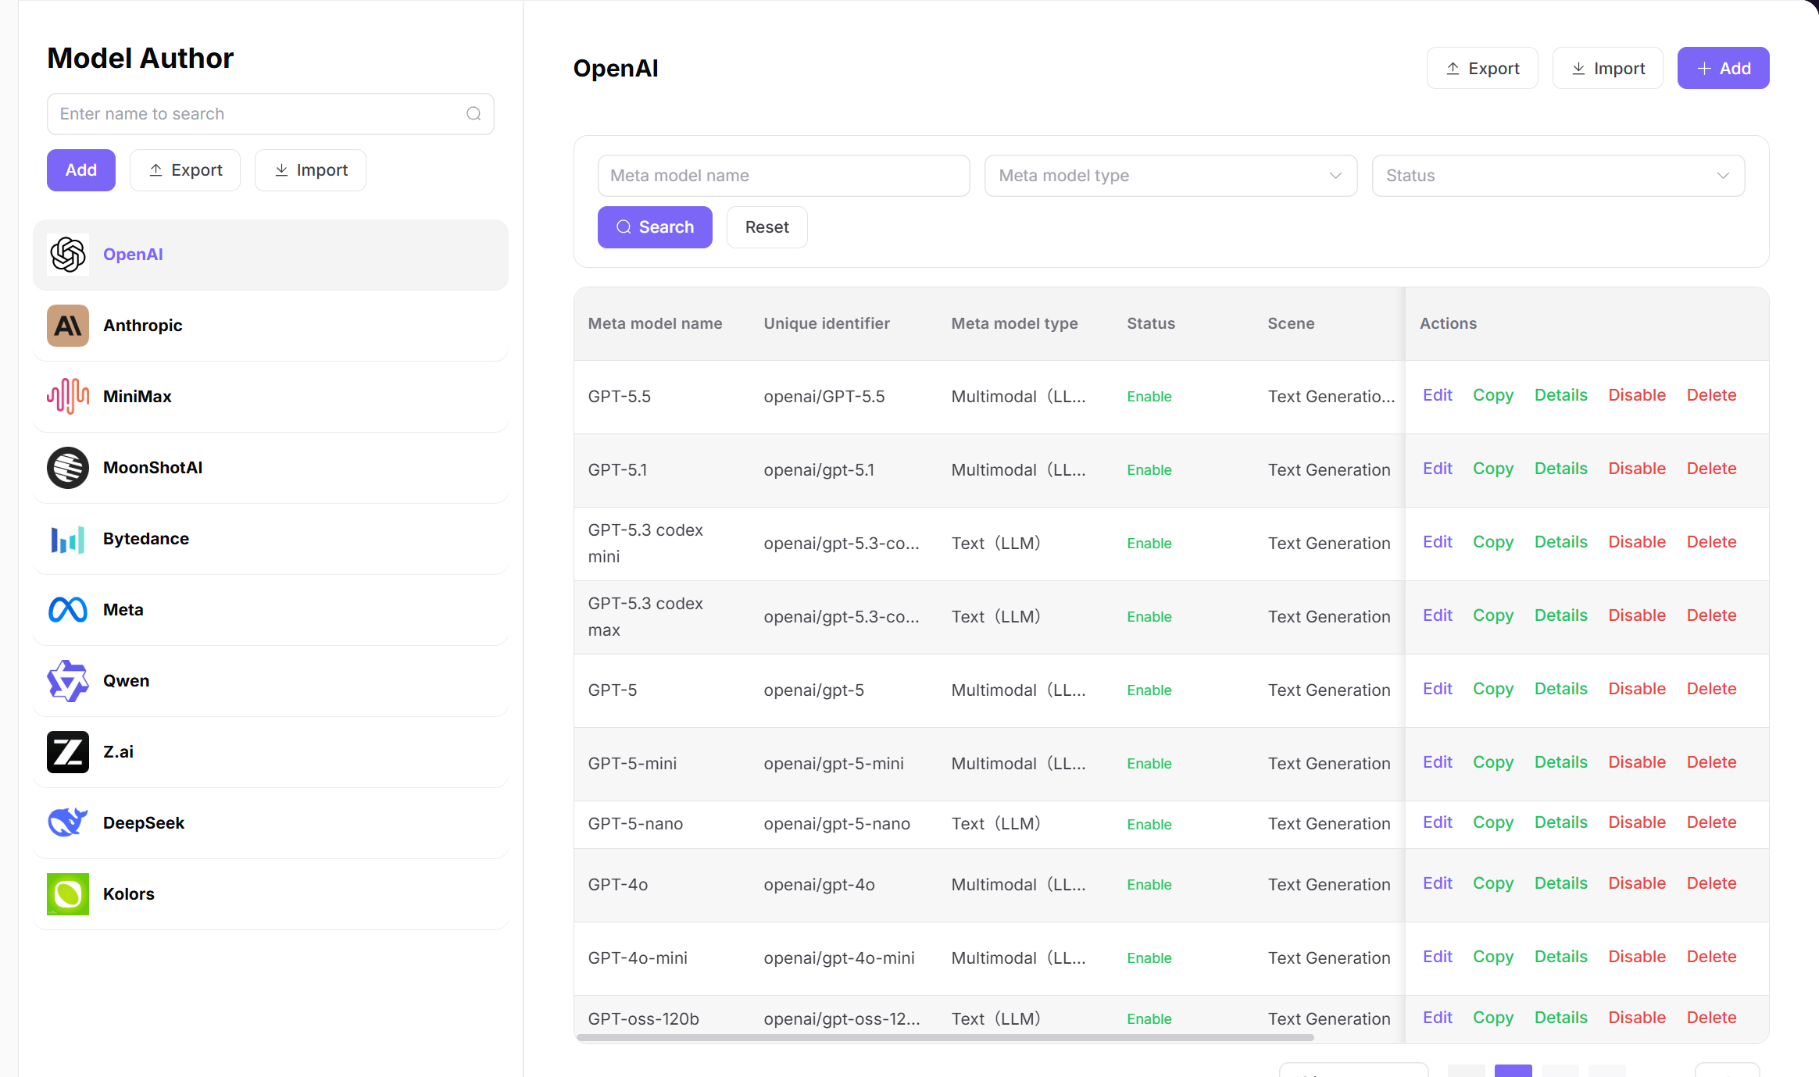Focus the author name search field

[x=270, y=114]
